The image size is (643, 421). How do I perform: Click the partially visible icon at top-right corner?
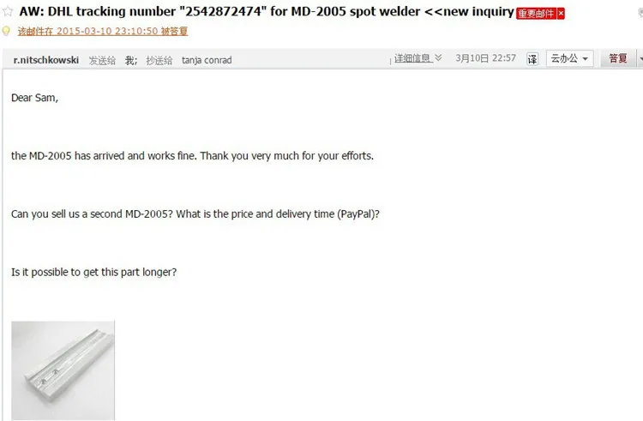640,13
